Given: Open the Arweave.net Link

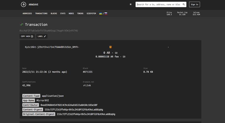Looking at the screenshot, I should pos(87,85).
